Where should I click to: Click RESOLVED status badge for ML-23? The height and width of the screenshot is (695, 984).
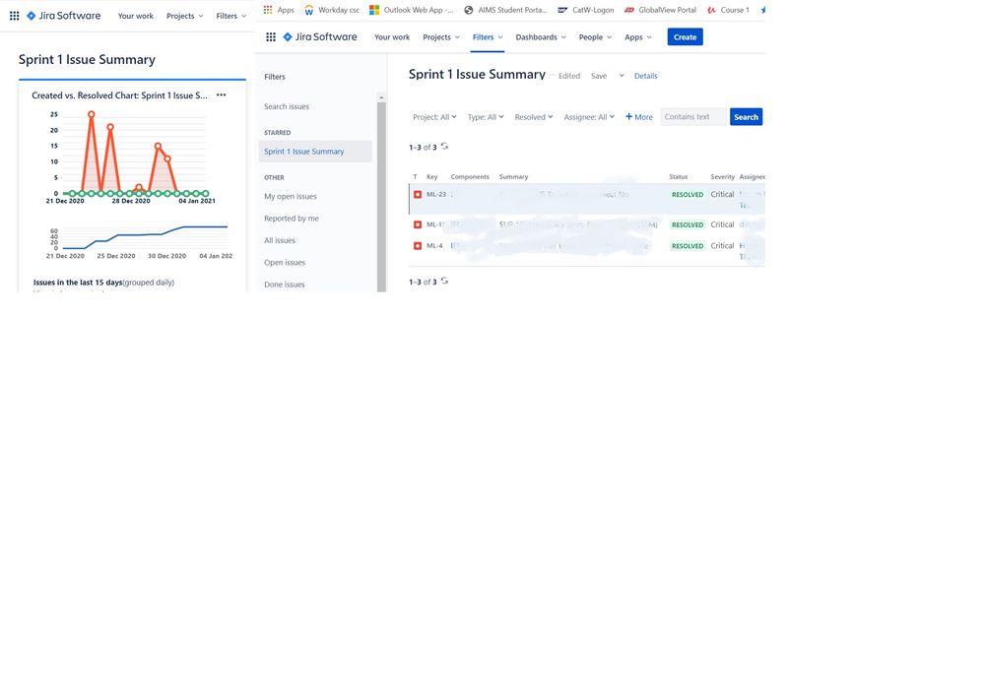point(688,195)
